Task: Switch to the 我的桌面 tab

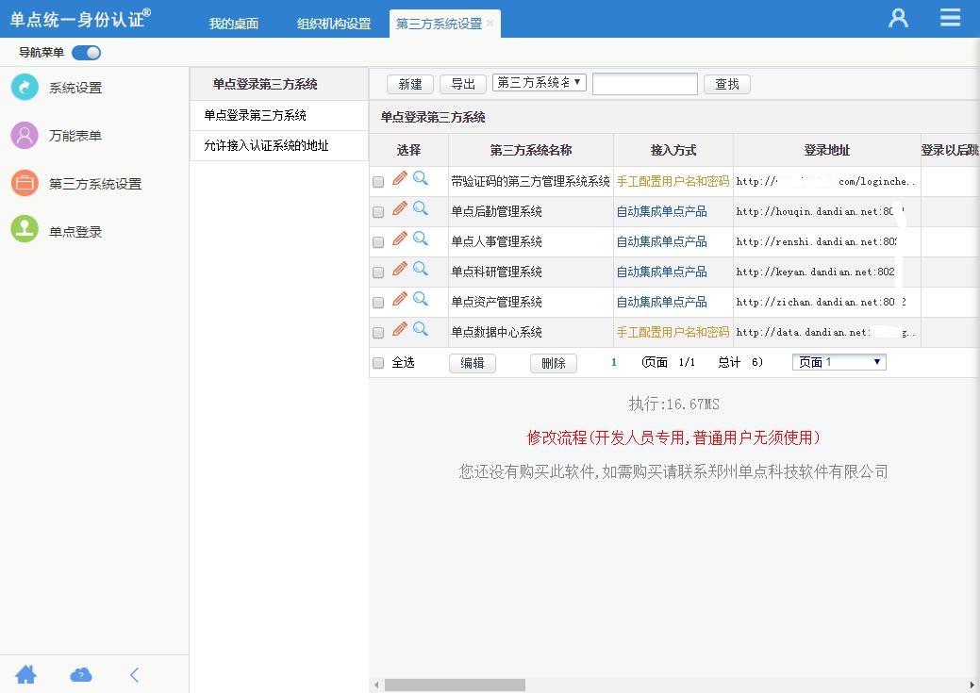Action: click(234, 24)
